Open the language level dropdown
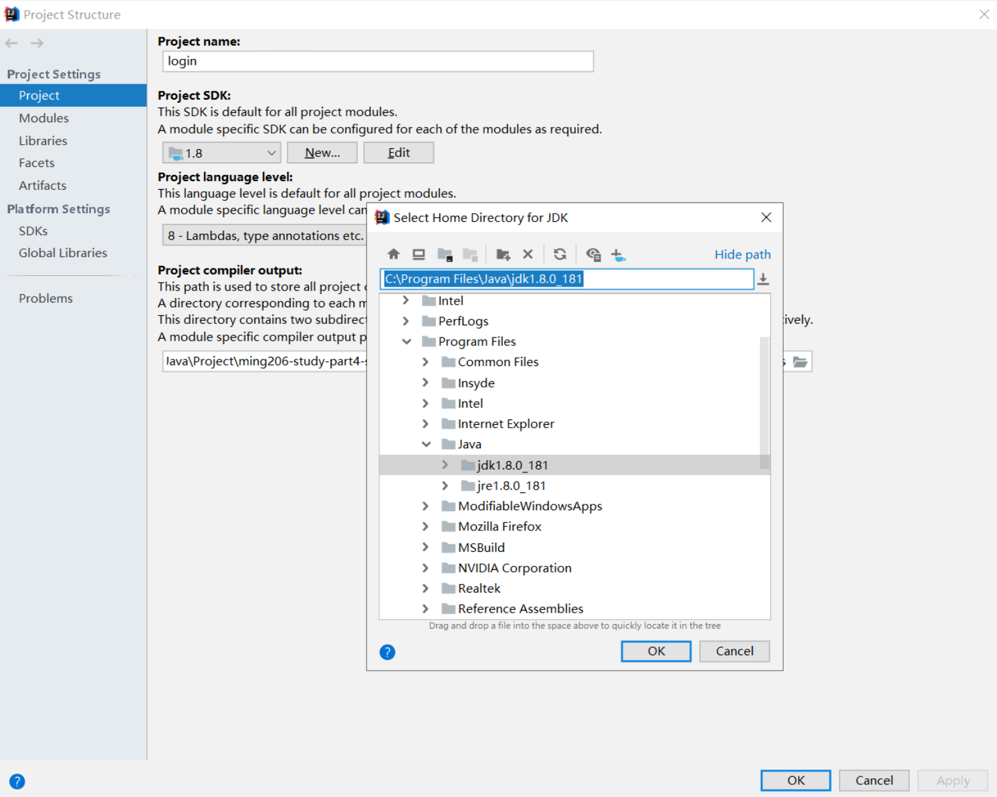 (x=265, y=235)
